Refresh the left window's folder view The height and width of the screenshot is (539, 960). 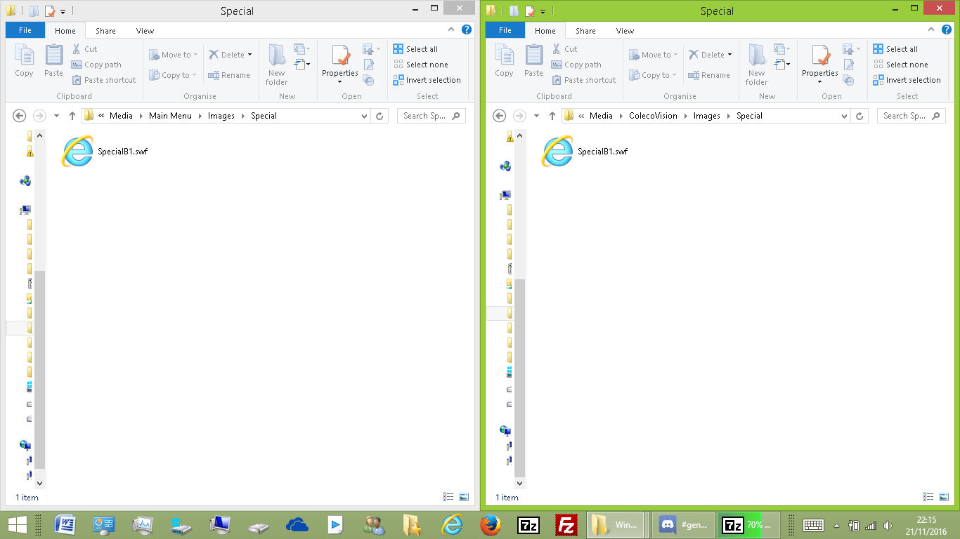tap(380, 116)
